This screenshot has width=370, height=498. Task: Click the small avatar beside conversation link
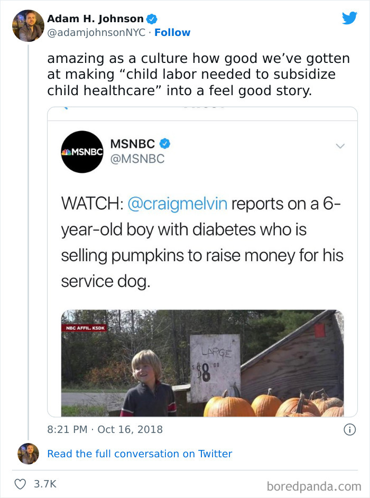pyautogui.click(x=28, y=454)
